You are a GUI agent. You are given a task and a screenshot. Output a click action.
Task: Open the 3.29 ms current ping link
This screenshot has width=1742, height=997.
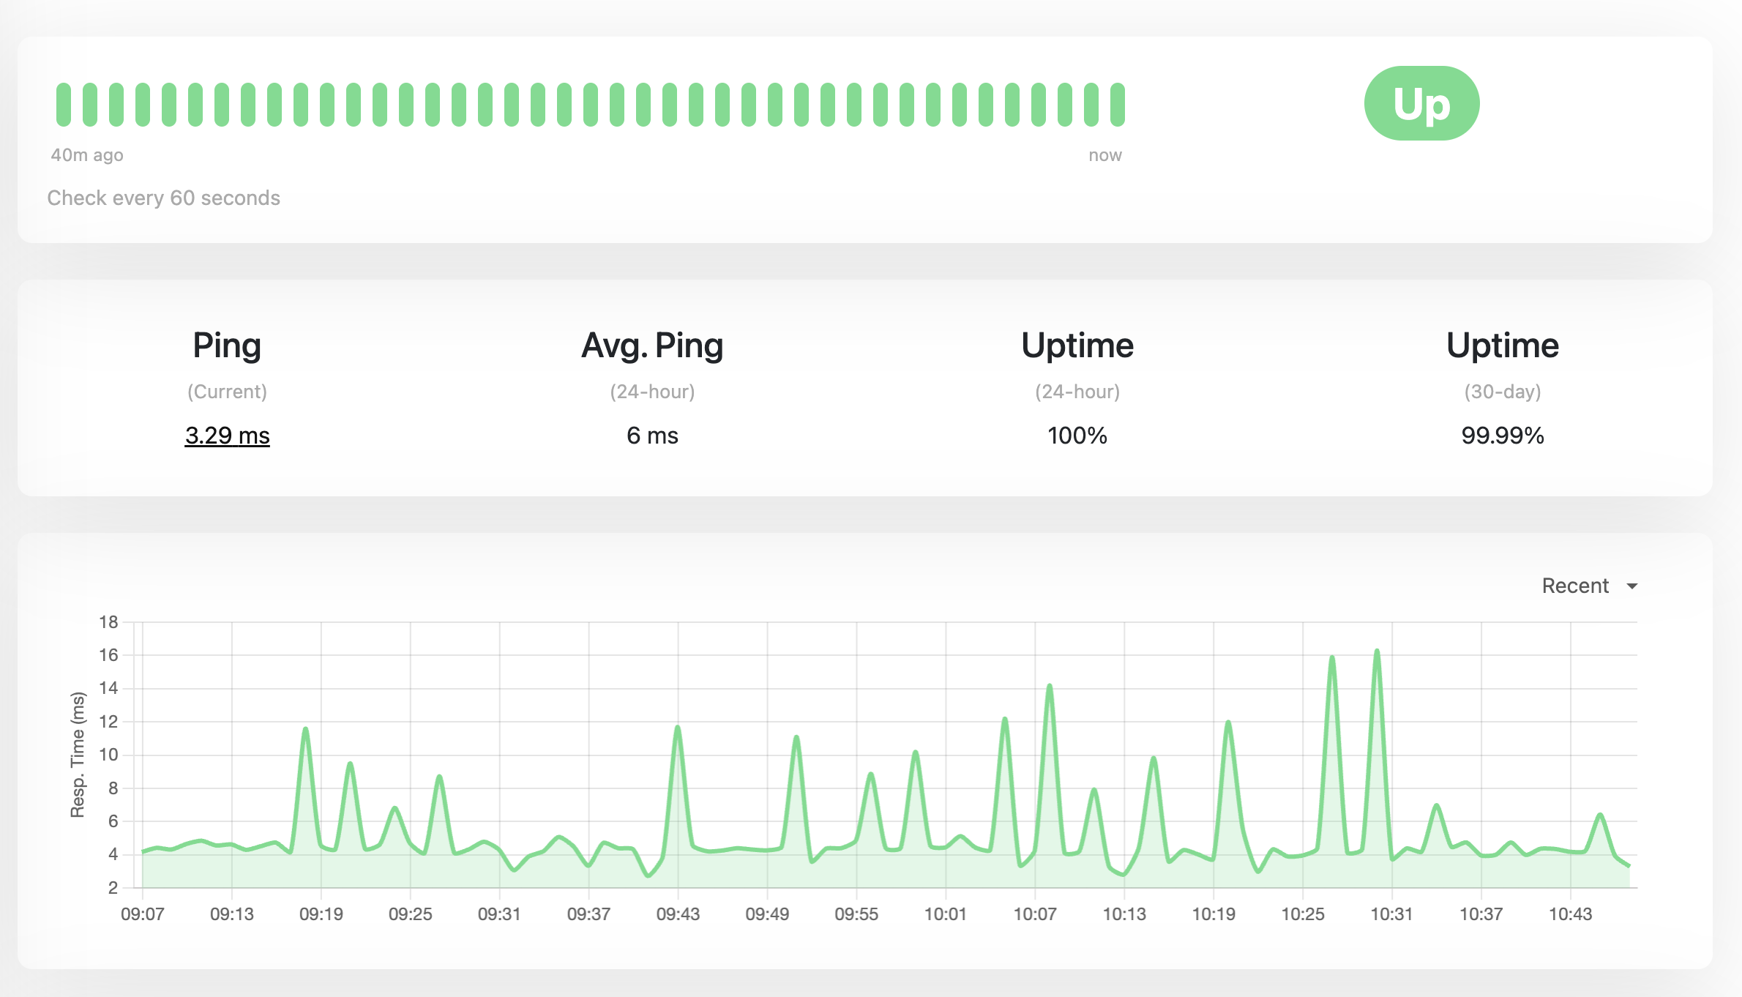[x=227, y=436]
